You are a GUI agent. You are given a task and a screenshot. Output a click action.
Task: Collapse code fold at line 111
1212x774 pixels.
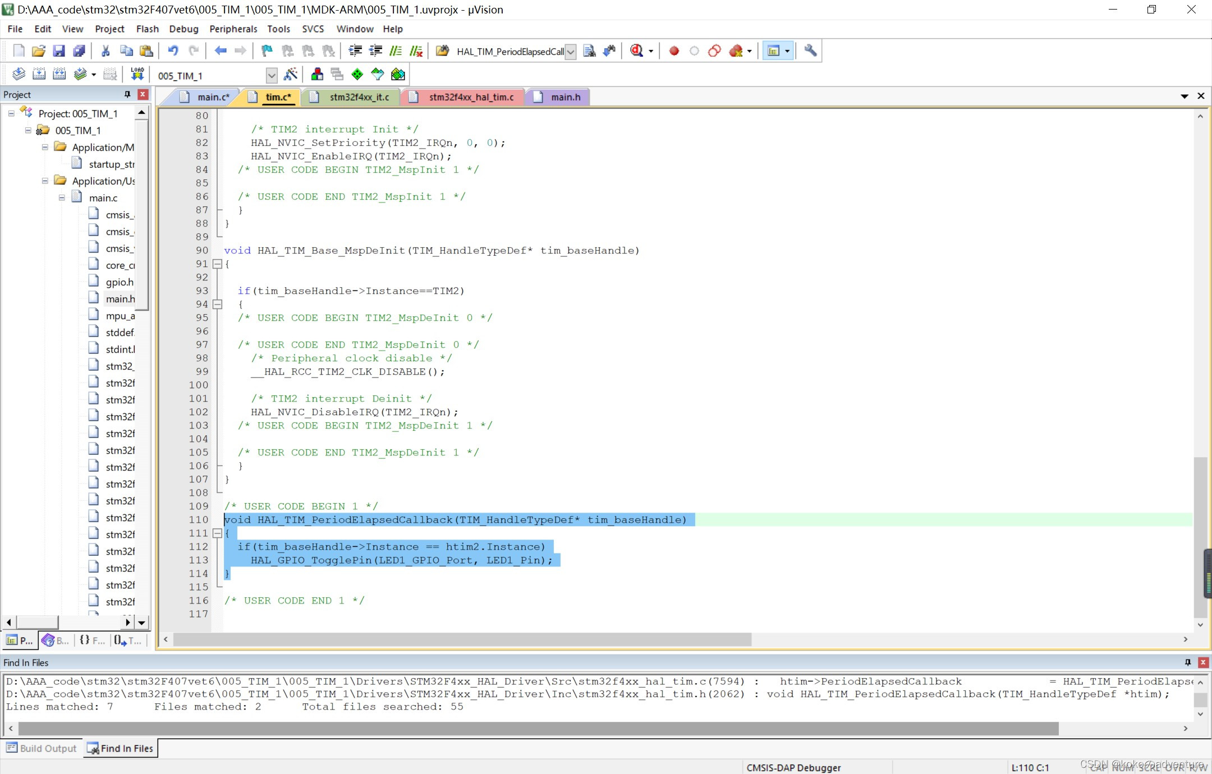[x=217, y=533]
